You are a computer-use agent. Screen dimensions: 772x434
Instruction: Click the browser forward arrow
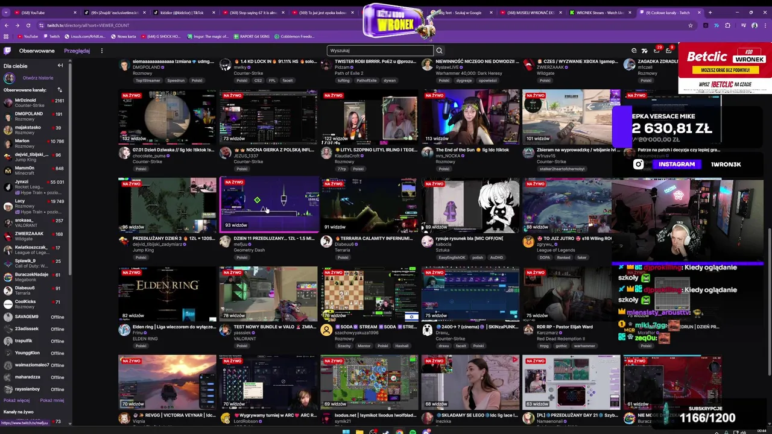[17, 25]
